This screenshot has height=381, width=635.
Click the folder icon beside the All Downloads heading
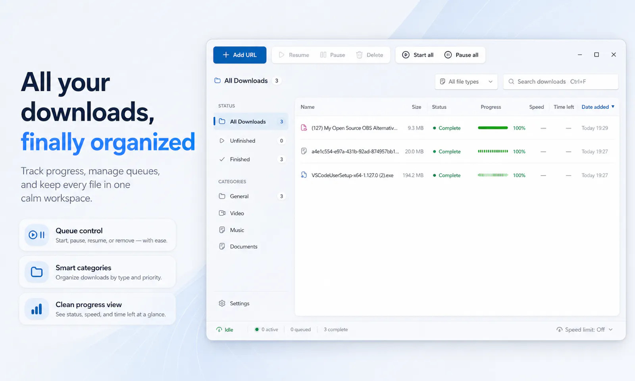217,81
